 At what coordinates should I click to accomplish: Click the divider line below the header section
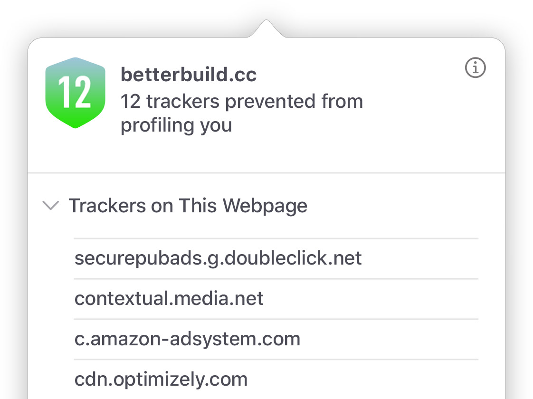(x=266, y=172)
